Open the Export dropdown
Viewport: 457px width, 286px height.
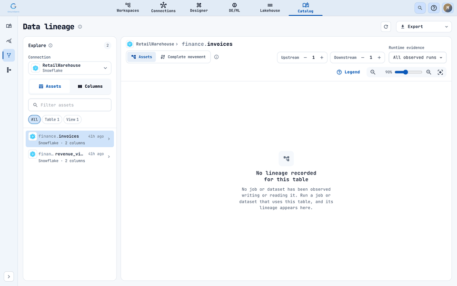tap(424, 27)
